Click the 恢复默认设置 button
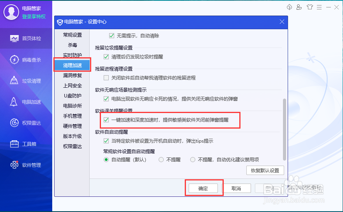The image size is (343, 212). click(x=265, y=170)
